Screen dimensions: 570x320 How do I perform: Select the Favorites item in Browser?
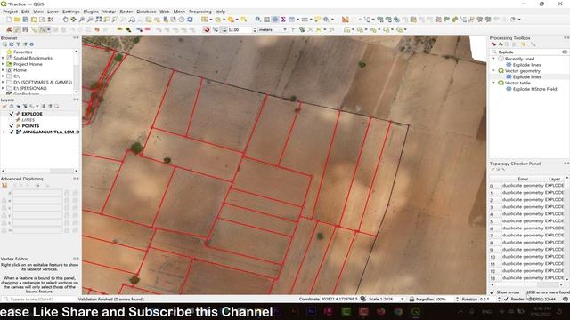click(x=22, y=52)
